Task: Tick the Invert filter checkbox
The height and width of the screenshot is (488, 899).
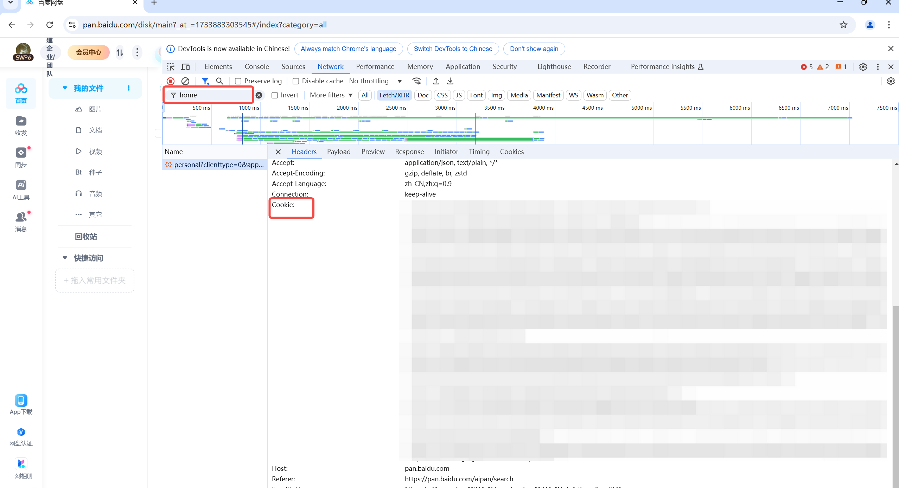Action: [x=275, y=95]
